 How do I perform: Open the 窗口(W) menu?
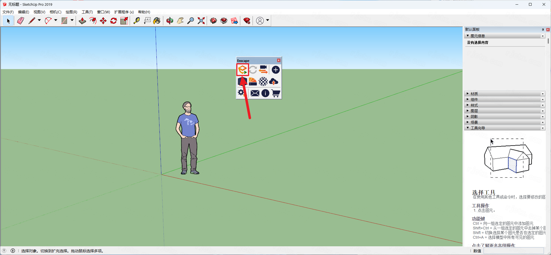point(103,12)
